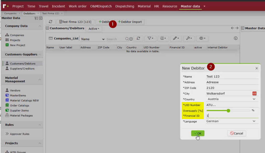The width and height of the screenshot is (265, 153).
Task: Open the Language dropdown showing German
Action: [232, 121]
